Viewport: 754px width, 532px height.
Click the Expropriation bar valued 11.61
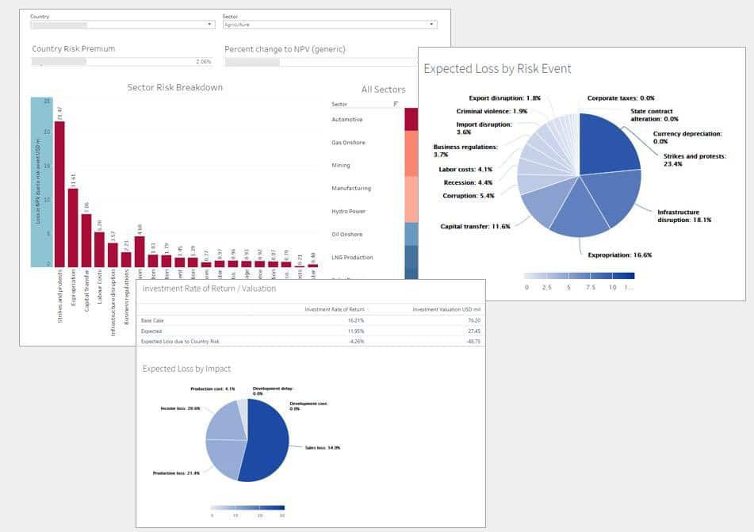pyautogui.click(x=73, y=228)
